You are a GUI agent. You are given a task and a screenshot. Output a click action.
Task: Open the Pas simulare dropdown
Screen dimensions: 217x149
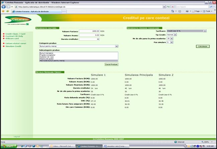172,42
